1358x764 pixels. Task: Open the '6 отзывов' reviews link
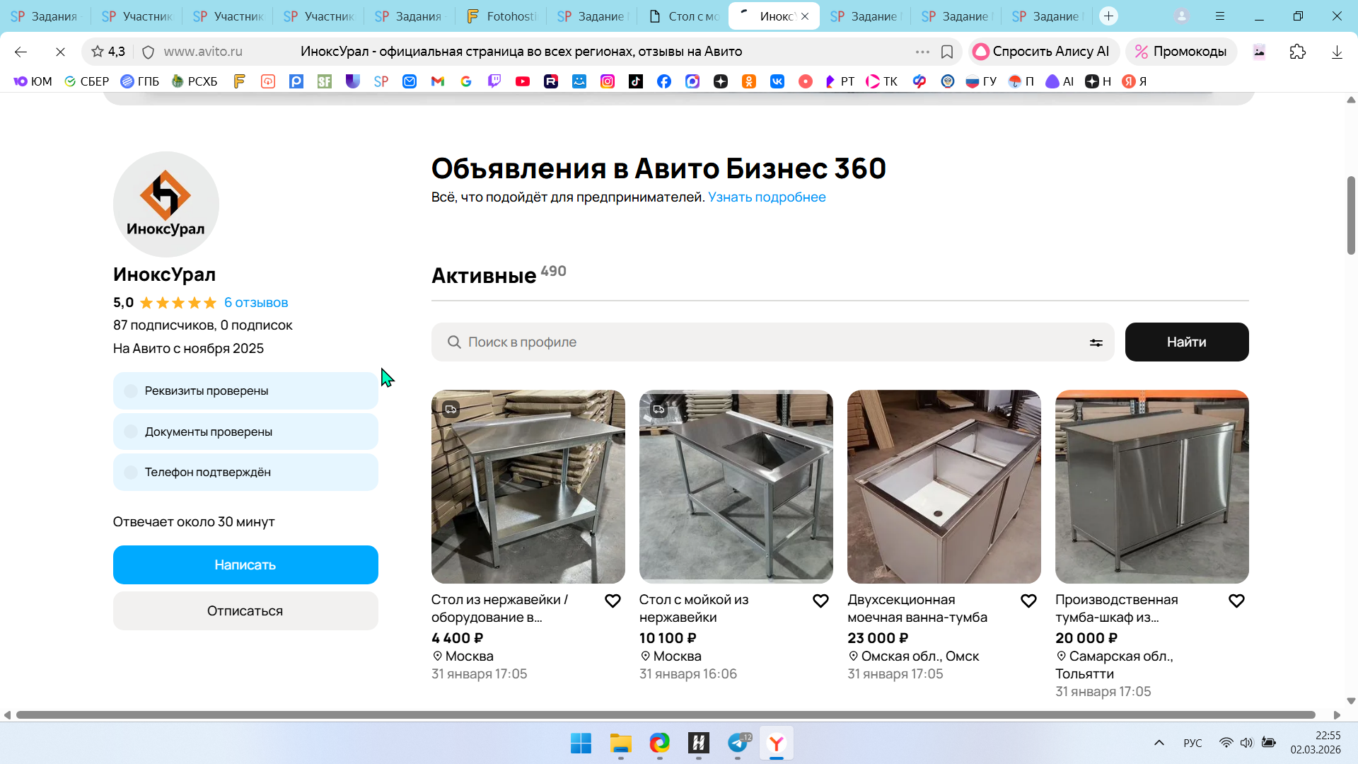256,303
